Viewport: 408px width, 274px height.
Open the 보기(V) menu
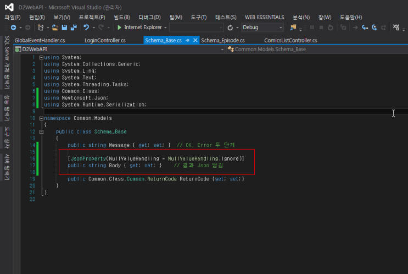62,18
